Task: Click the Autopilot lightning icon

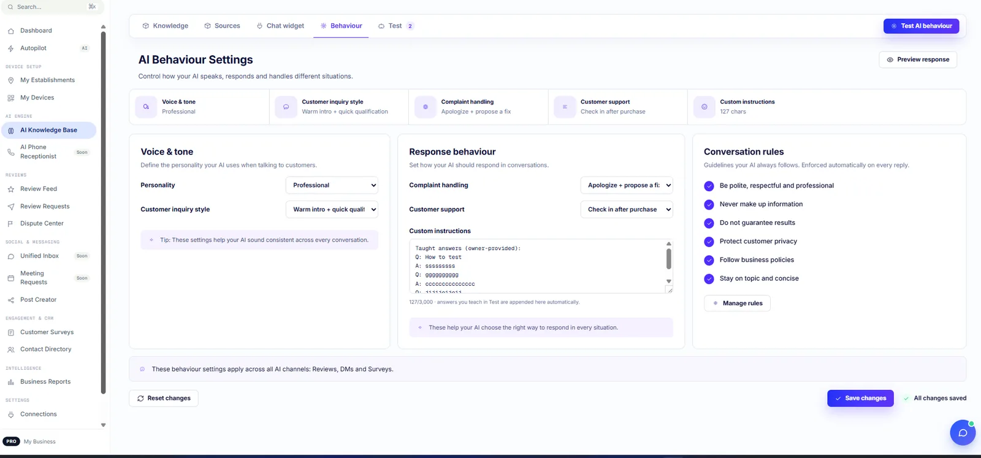Action: (11, 48)
